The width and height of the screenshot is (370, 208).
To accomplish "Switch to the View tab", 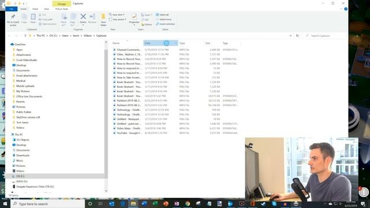I will 46,9.
